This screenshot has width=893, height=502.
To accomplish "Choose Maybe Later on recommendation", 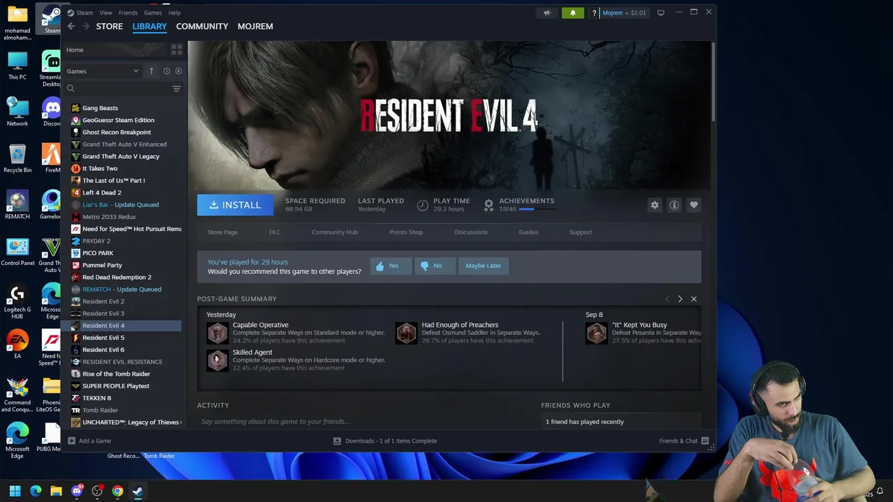I will click(x=483, y=266).
